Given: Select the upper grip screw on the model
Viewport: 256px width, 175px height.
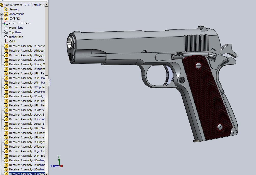Looking at the screenshot, I should coord(198,66).
